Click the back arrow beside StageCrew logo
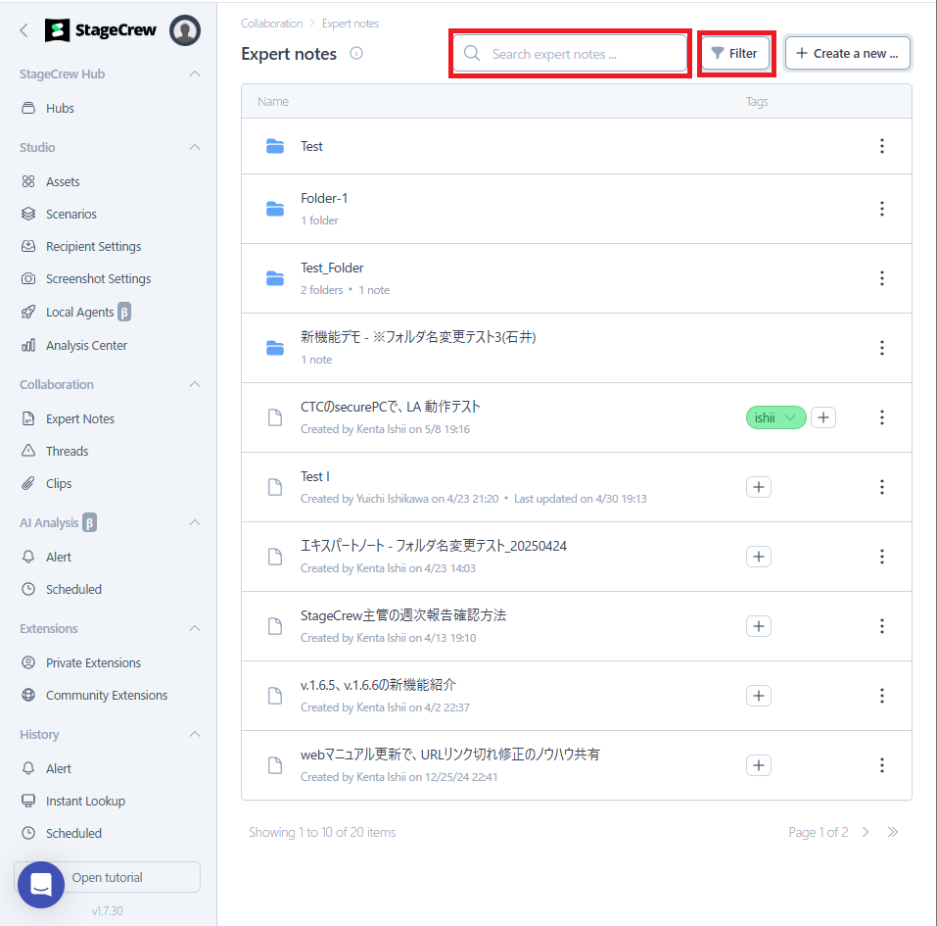 (x=24, y=30)
